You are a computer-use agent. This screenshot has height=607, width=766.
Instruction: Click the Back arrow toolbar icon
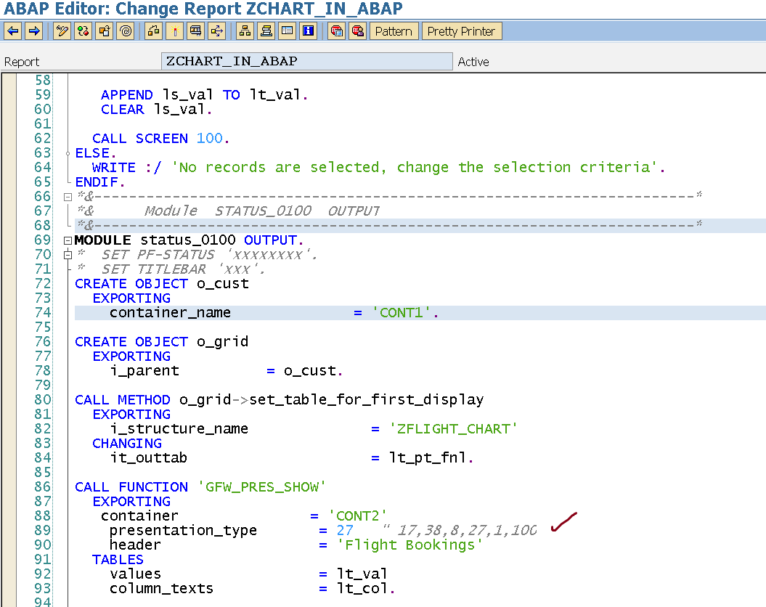pyautogui.click(x=13, y=31)
